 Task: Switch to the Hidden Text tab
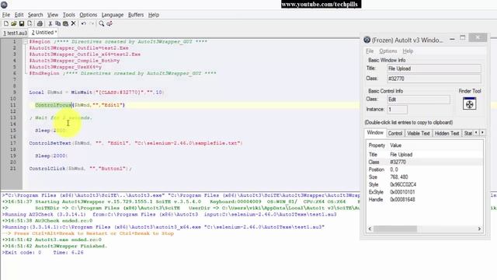point(447,133)
